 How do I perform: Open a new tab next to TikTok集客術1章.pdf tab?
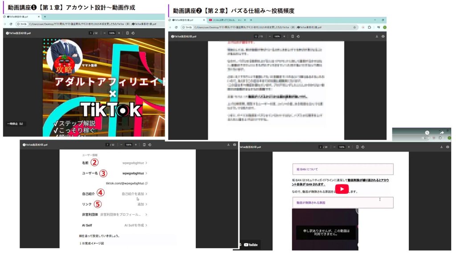(x=45, y=16)
